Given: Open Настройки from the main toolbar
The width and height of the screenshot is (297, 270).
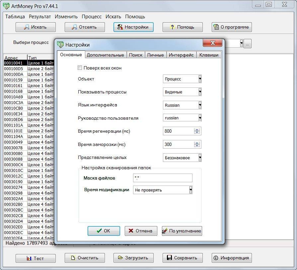Looking at the screenshot, I should point(133,27).
